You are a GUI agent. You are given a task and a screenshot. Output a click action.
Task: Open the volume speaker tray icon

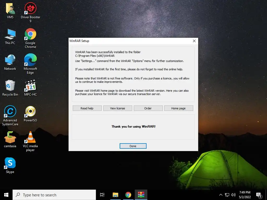click(233, 195)
